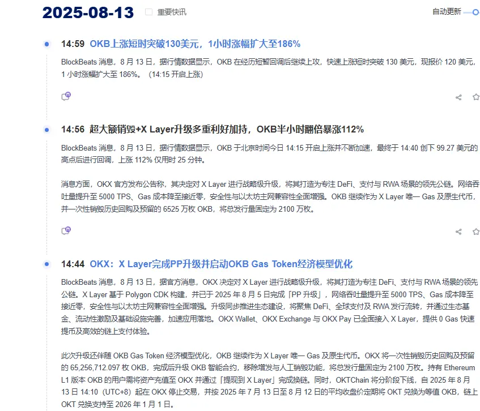Click paragraph starting 消息方面，OKX 官方发布公告称

coord(270,196)
